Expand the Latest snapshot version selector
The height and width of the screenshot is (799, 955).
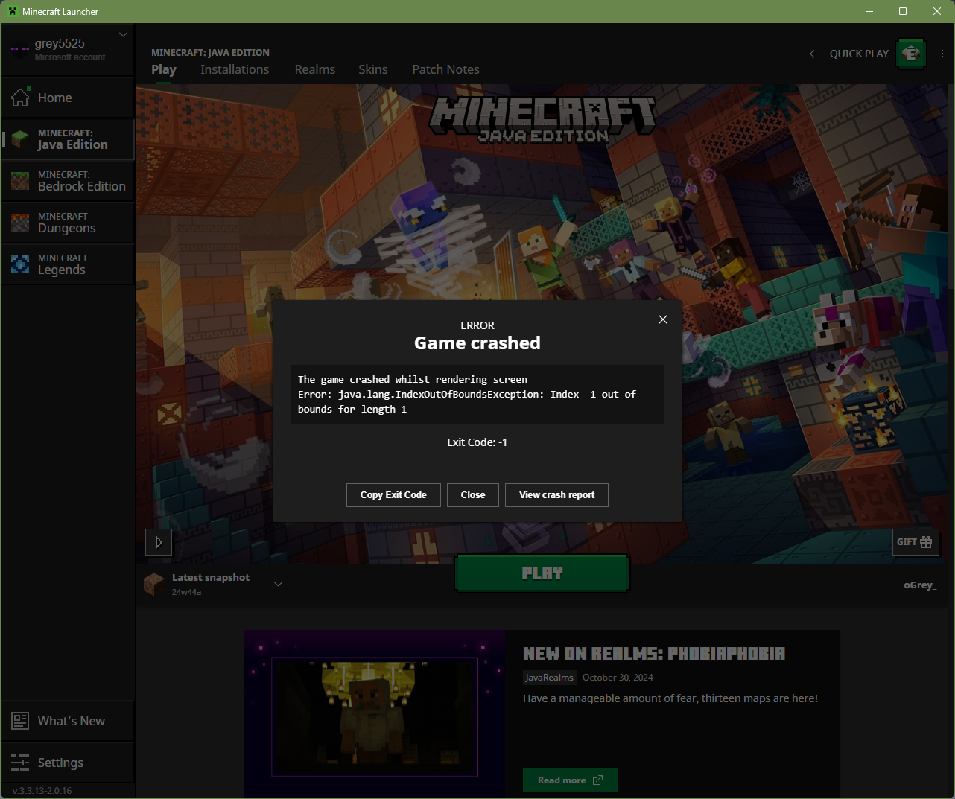pos(279,584)
